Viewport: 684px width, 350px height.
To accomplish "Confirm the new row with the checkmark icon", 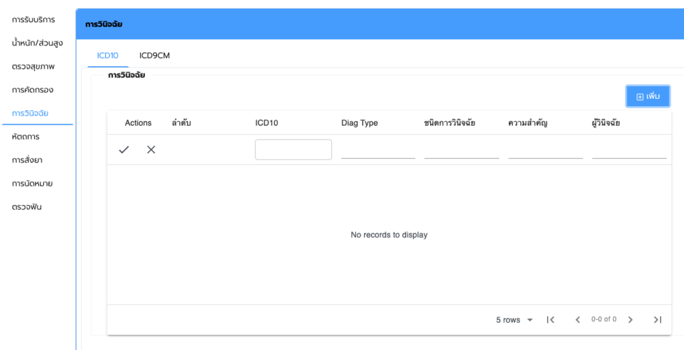I will point(124,150).
